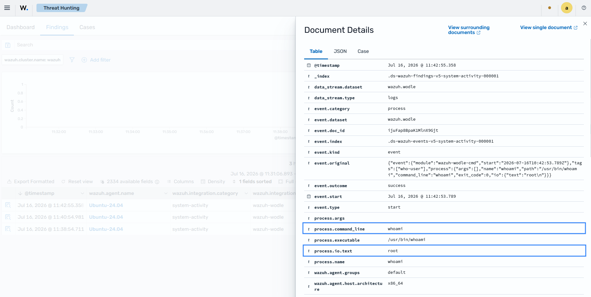Inspect the 11:42:55.358 row document
The height and width of the screenshot is (297, 591).
tap(8, 205)
